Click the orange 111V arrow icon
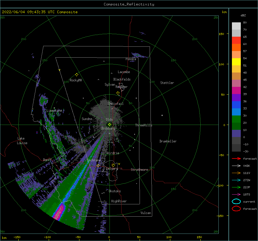258x241 pixels. pyautogui.click(x=236, y=173)
